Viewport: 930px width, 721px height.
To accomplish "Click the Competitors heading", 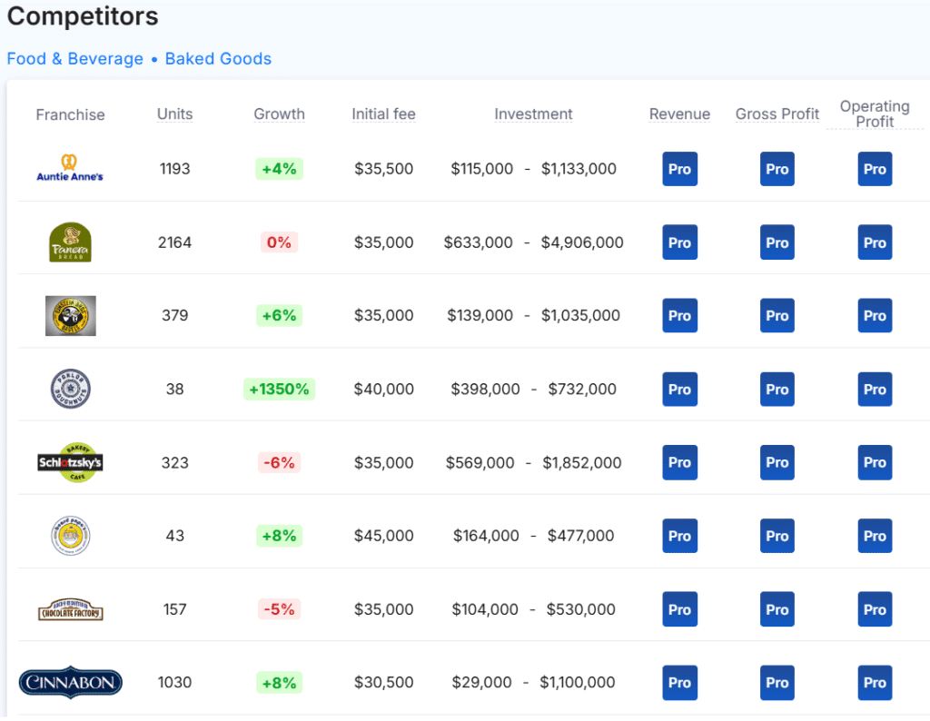I will 83,16.
